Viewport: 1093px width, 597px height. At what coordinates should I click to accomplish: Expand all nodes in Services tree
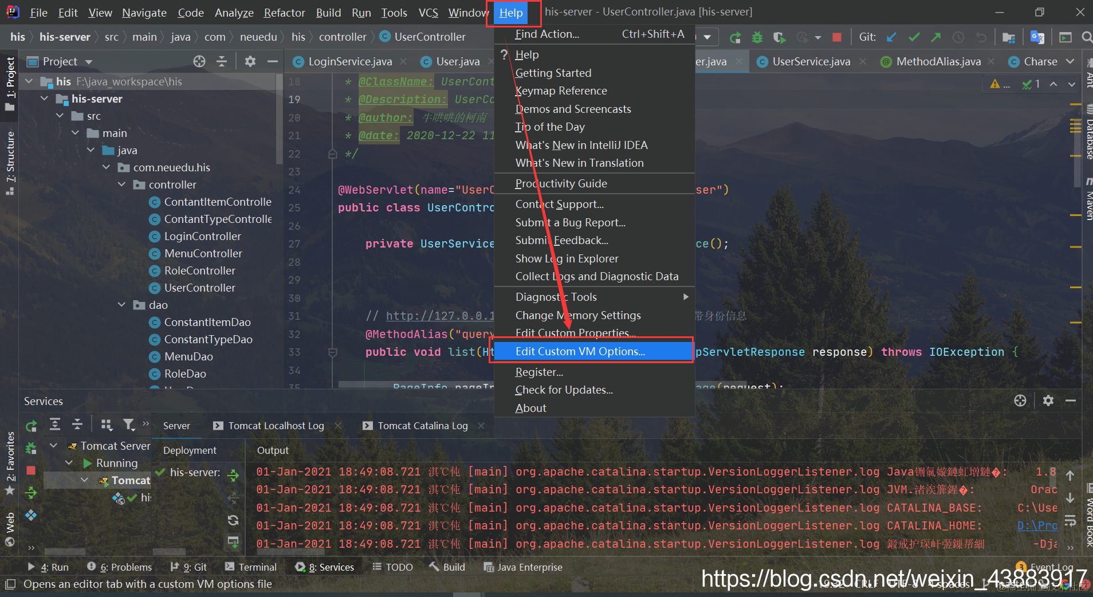pos(55,425)
